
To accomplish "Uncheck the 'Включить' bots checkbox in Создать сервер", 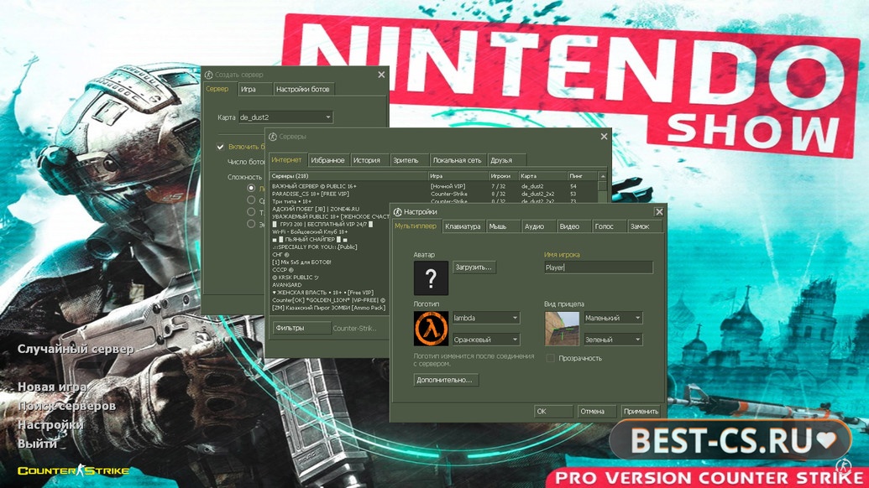I will (220, 147).
